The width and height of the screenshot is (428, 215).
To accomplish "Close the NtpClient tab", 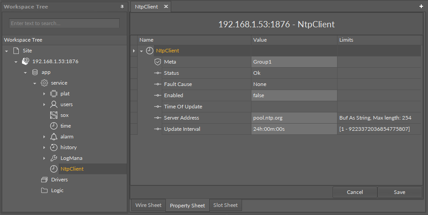I will pos(165,7).
